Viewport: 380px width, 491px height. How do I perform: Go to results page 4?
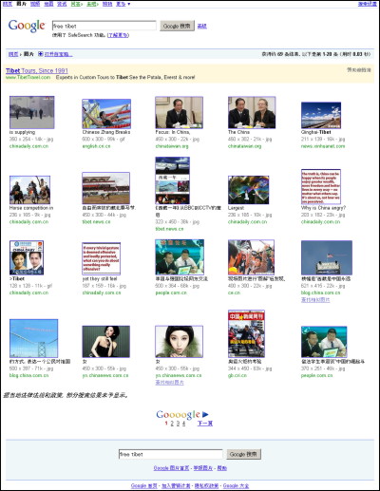pyautogui.click(x=184, y=424)
